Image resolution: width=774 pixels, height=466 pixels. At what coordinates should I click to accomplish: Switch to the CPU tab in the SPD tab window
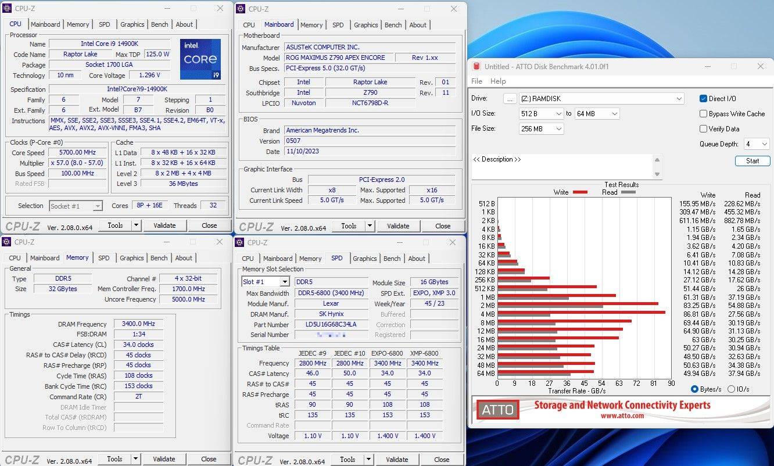click(248, 259)
